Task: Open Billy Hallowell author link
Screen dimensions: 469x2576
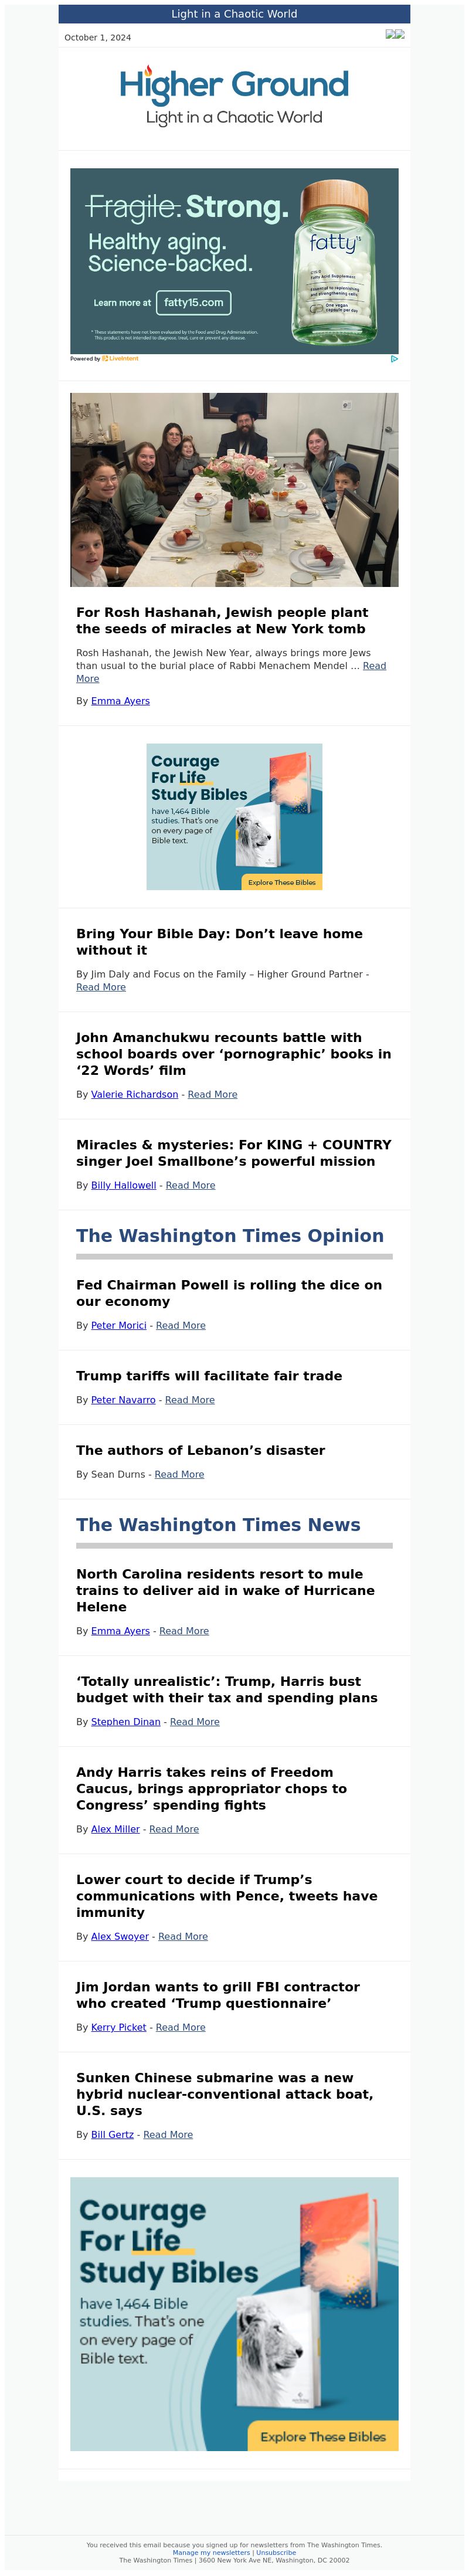Action: 123,1185
